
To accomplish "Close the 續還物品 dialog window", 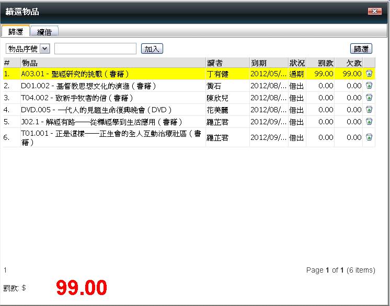I will click(x=374, y=11).
